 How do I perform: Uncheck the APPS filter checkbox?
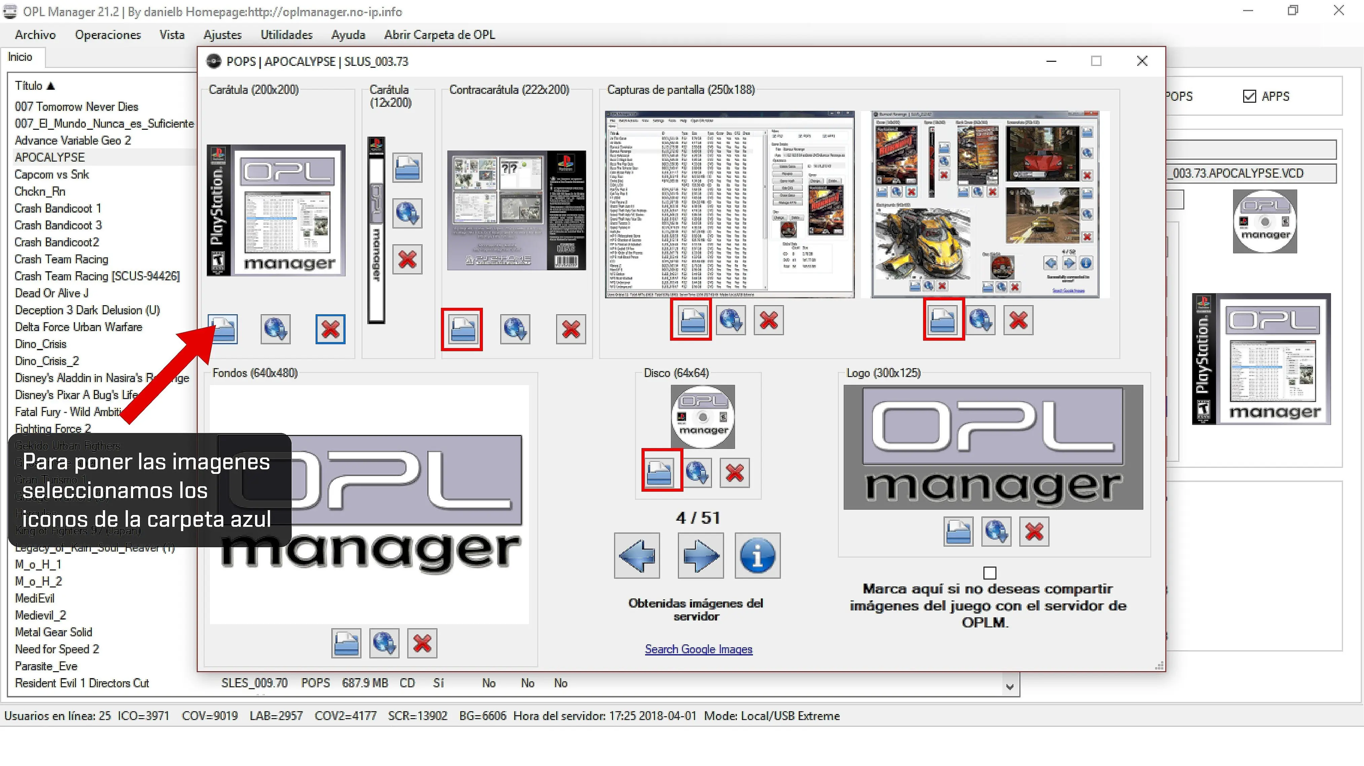click(1249, 96)
